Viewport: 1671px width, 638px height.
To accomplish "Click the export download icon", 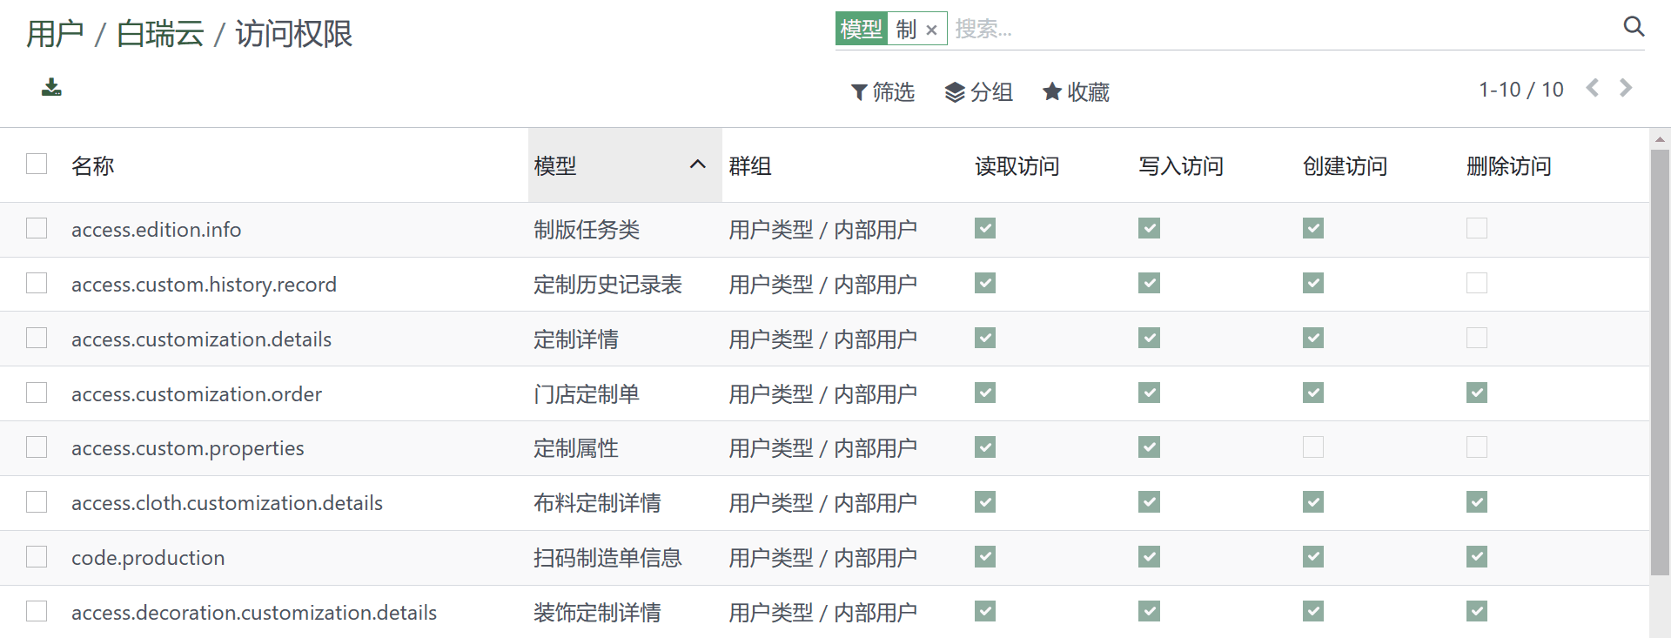I will [x=51, y=87].
